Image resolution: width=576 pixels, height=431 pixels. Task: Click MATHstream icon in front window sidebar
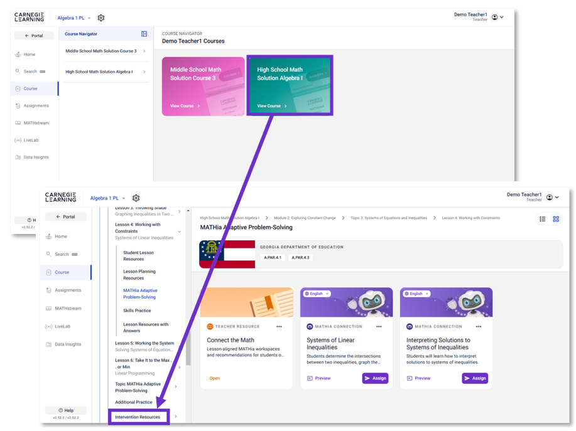(x=48, y=309)
